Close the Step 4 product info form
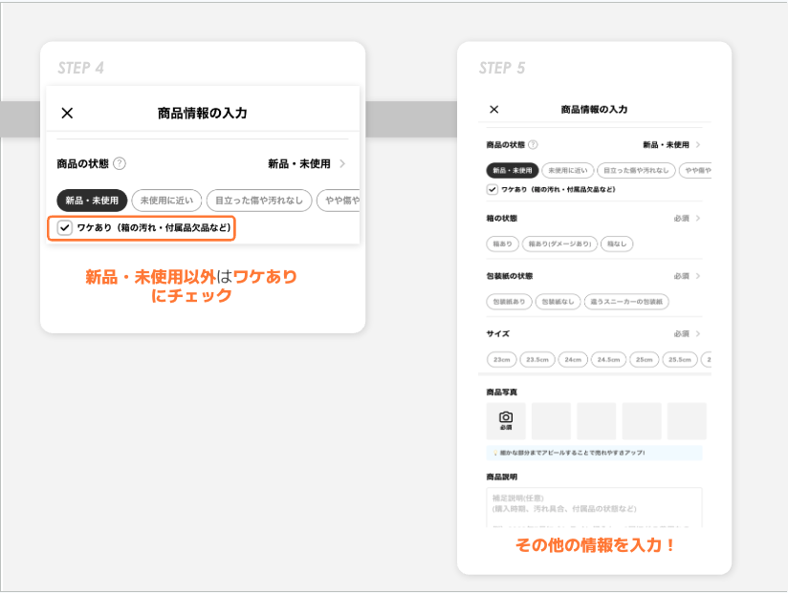Image resolution: width=788 pixels, height=593 pixels. (67, 113)
